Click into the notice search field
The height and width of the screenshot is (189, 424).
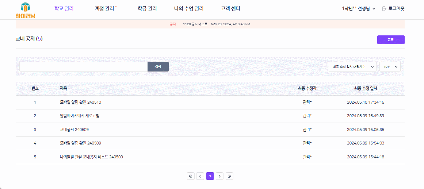83,66
